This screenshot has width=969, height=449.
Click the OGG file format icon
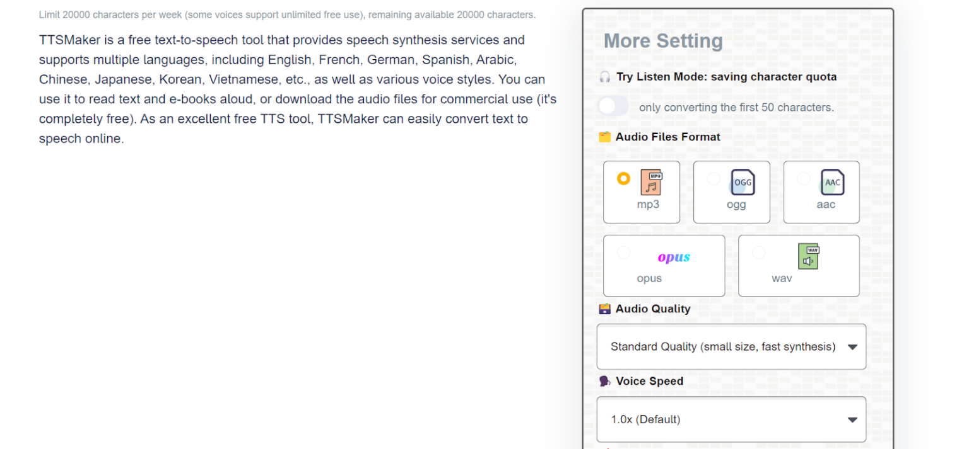click(x=742, y=182)
